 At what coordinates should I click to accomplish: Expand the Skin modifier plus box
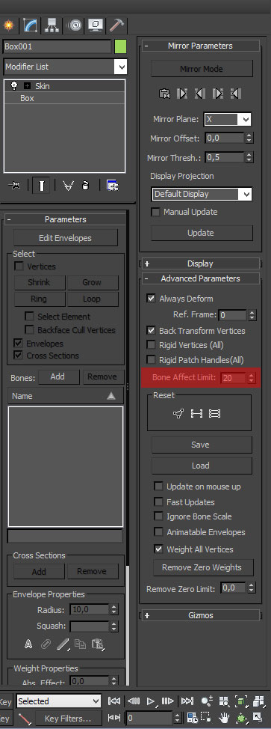pos(27,86)
